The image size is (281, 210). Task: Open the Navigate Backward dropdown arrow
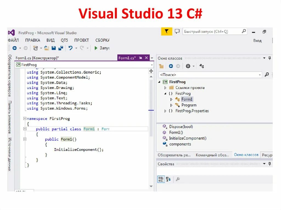(20, 48)
